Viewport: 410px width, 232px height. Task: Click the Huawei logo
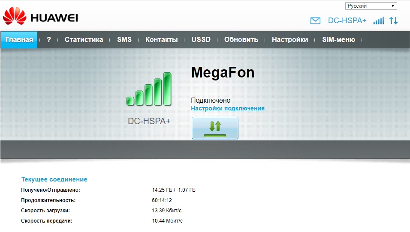click(x=40, y=16)
